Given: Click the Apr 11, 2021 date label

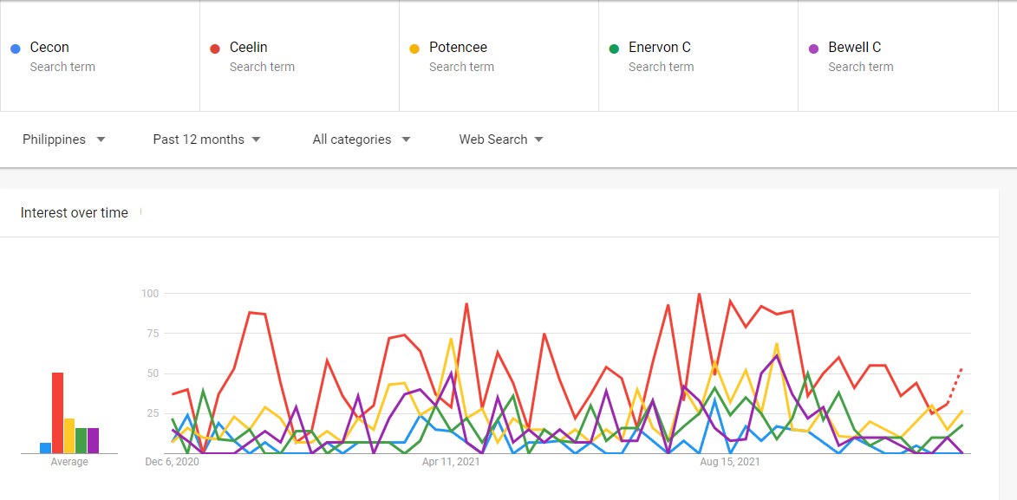Looking at the screenshot, I should (451, 462).
